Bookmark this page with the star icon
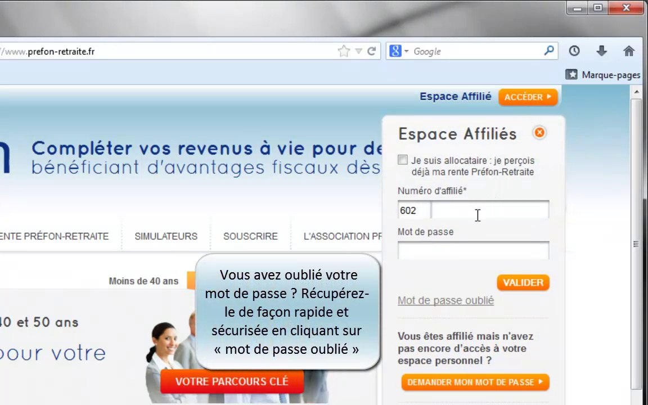The height and width of the screenshot is (405, 648). 344,51
